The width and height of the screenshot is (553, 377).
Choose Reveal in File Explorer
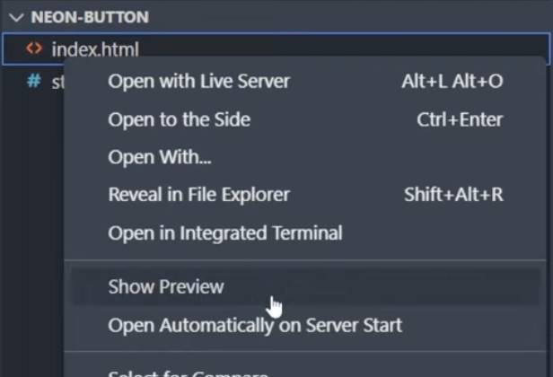pos(198,195)
